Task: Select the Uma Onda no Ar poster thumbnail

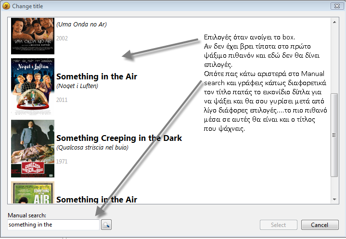Action: 33,36
